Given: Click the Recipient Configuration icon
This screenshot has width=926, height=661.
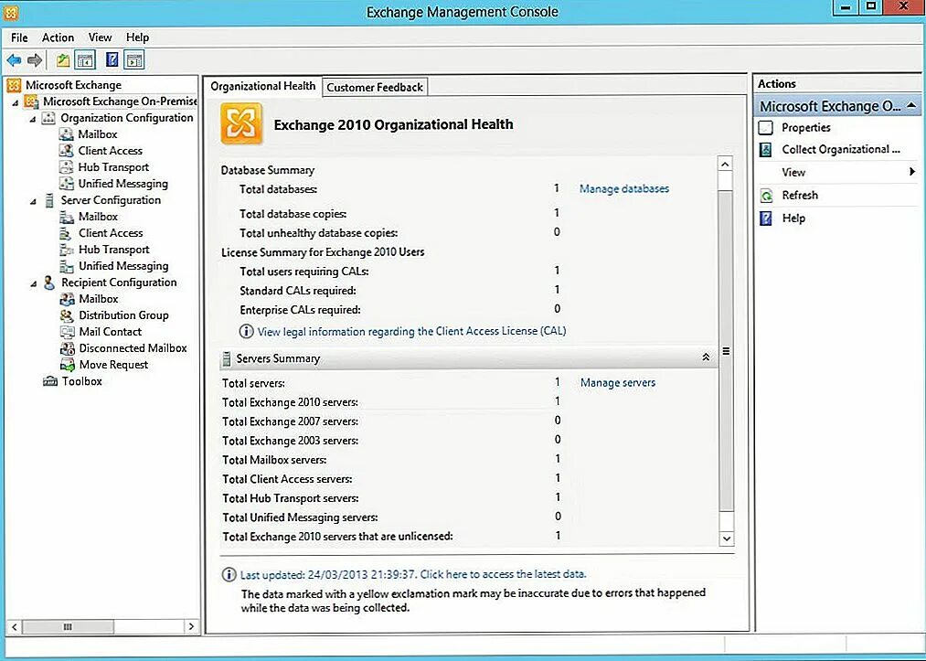Looking at the screenshot, I should coord(49,283).
